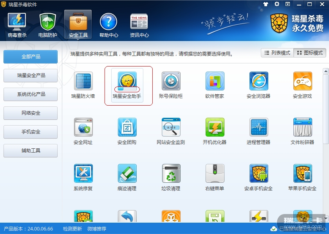Open the 系统修复 system repair icon

click(83, 173)
